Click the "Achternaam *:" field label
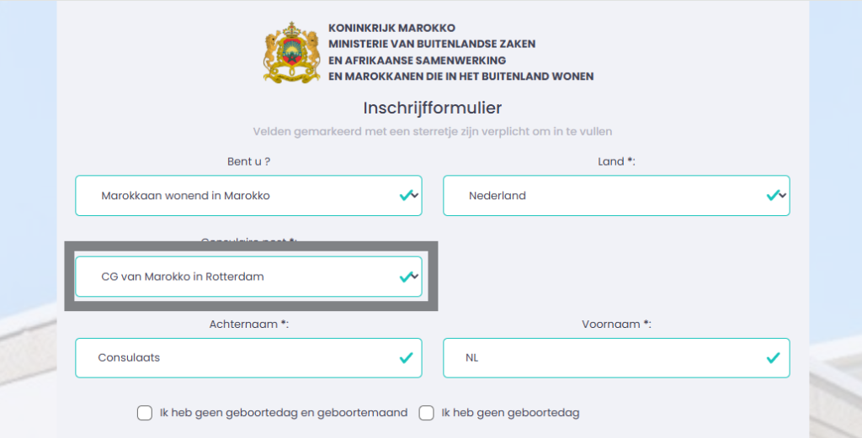This screenshot has width=862, height=438. pos(249,325)
